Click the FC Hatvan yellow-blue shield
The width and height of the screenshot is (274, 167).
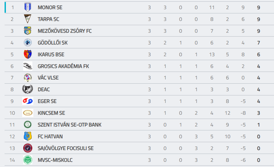(28, 136)
